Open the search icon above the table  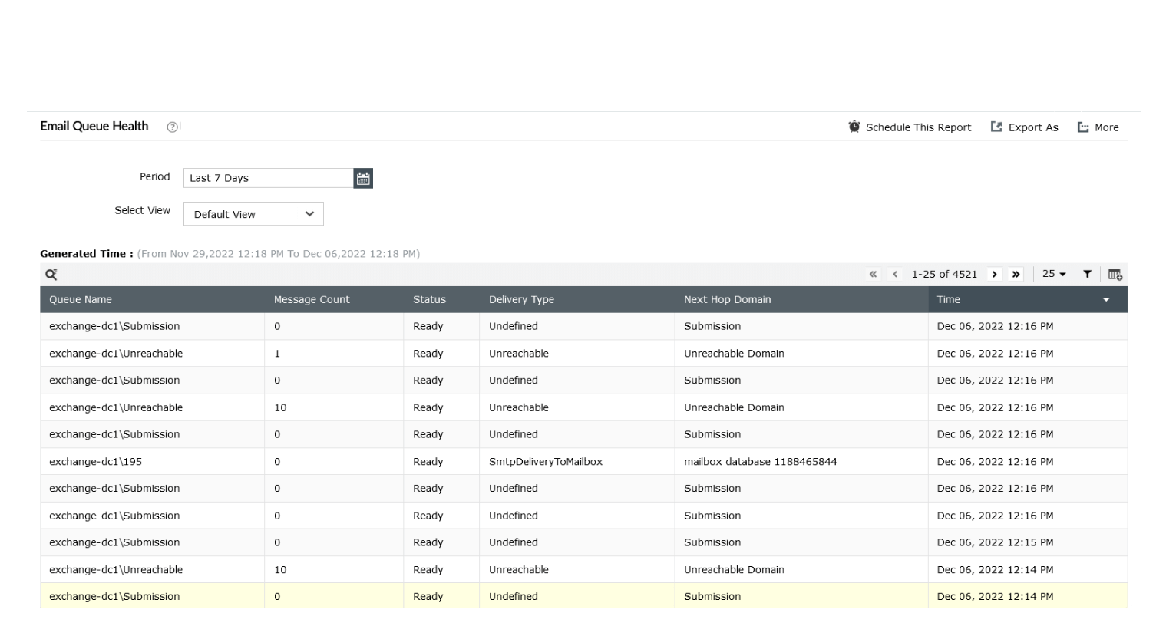pyautogui.click(x=51, y=274)
